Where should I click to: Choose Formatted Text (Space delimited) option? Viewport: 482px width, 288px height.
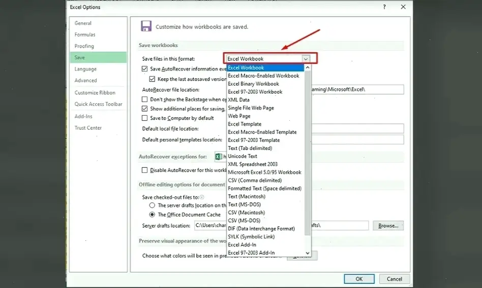(x=265, y=188)
